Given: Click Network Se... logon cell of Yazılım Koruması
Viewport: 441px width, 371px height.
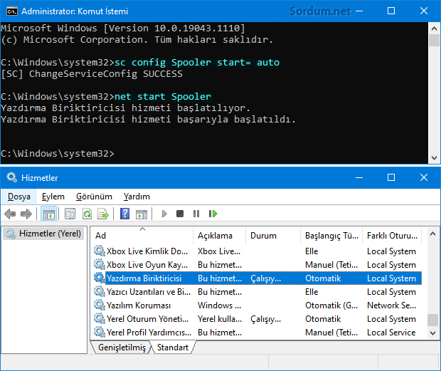Looking at the screenshot, I should (391, 305).
